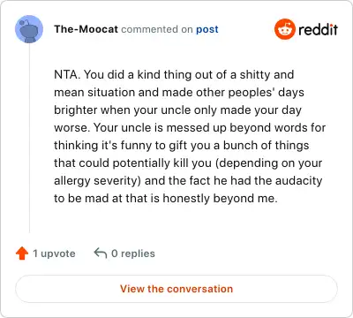The height and width of the screenshot is (318, 353).
Task: Open the The-Moocat username profile link
Action: pos(86,29)
